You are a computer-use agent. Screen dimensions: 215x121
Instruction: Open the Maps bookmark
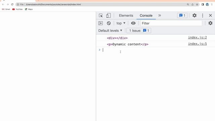(x=29, y=9)
